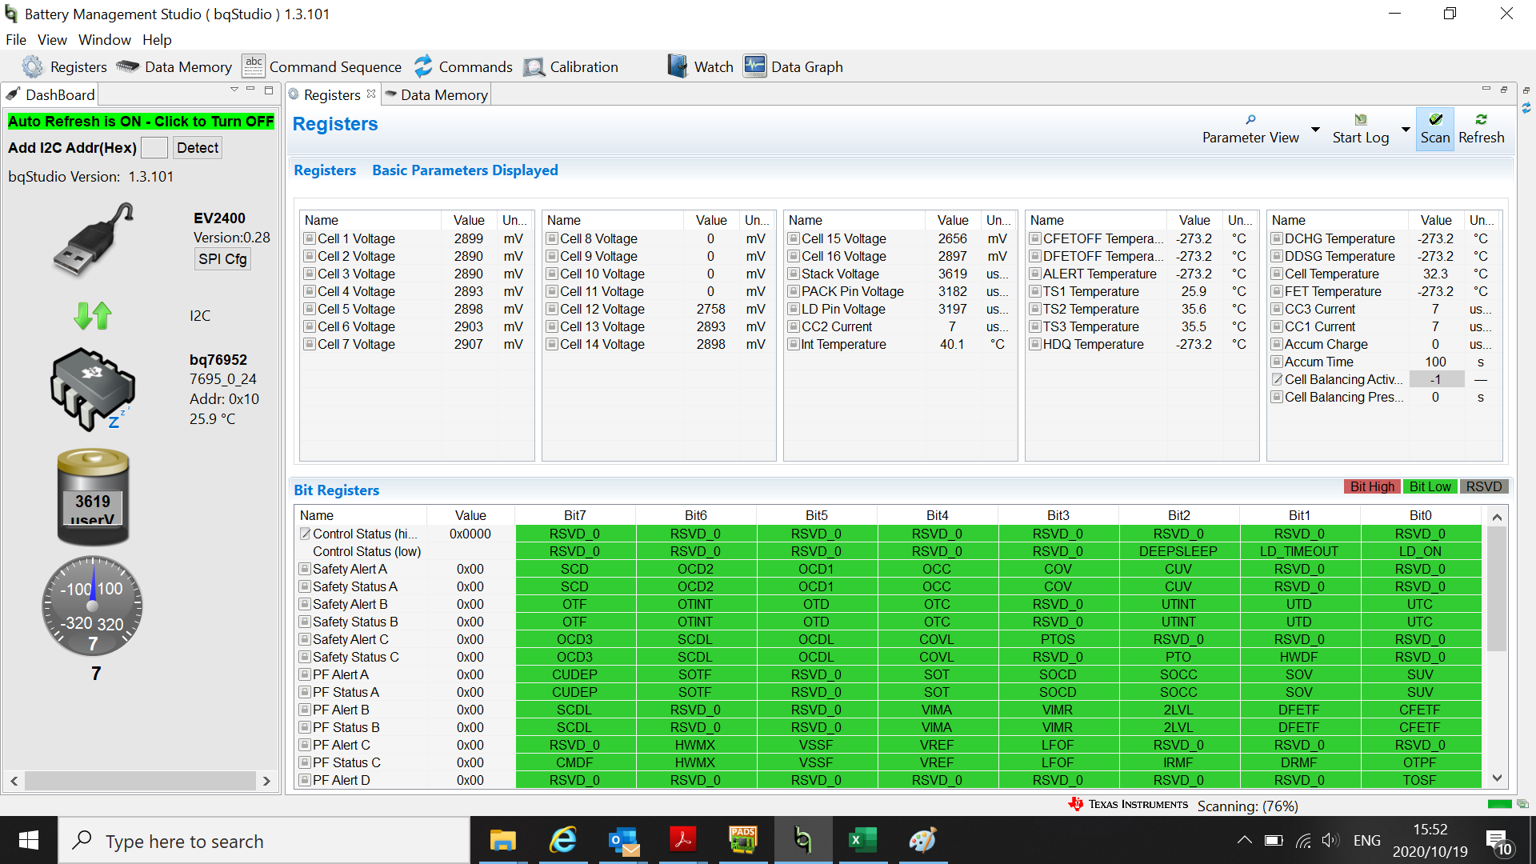Close the Registers tab with X
The height and width of the screenshot is (864, 1536).
(371, 94)
